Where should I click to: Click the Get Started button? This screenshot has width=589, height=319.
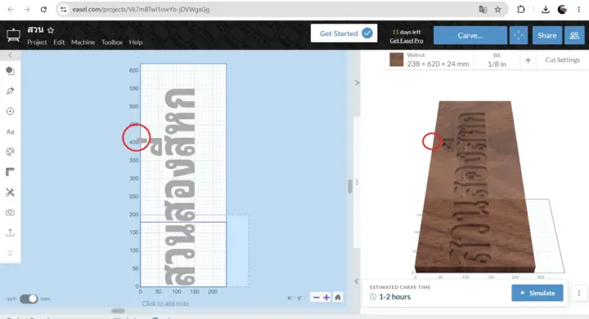344,33
